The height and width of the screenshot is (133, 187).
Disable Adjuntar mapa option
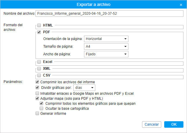37,98
